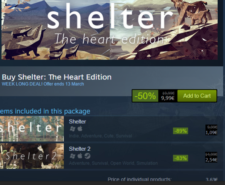Open the Shelter game thumbnail
The height and width of the screenshot is (185, 225).
tap(32, 129)
